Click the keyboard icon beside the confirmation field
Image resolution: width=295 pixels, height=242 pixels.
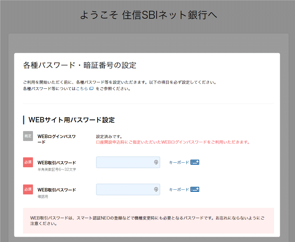pyautogui.click(x=195, y=189)
